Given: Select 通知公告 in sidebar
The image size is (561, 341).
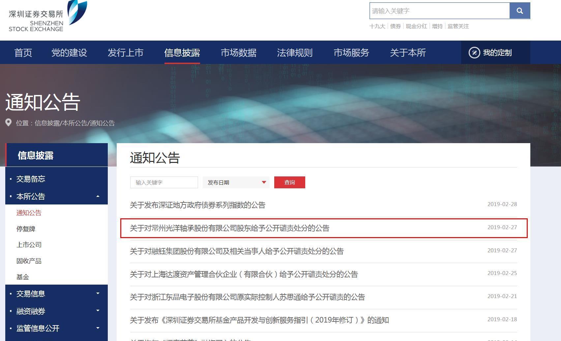Looking at the screenshot, I should (29, 213).
